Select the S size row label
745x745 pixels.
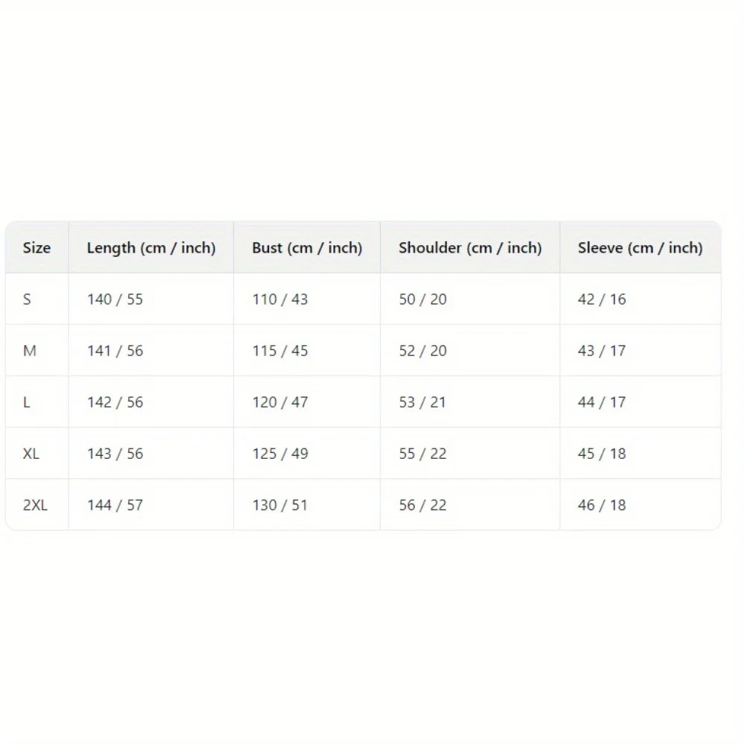point(28,299)
